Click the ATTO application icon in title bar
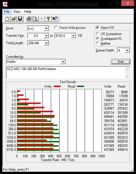The height and width of the screenshot is (174, 136). point(5,4)
